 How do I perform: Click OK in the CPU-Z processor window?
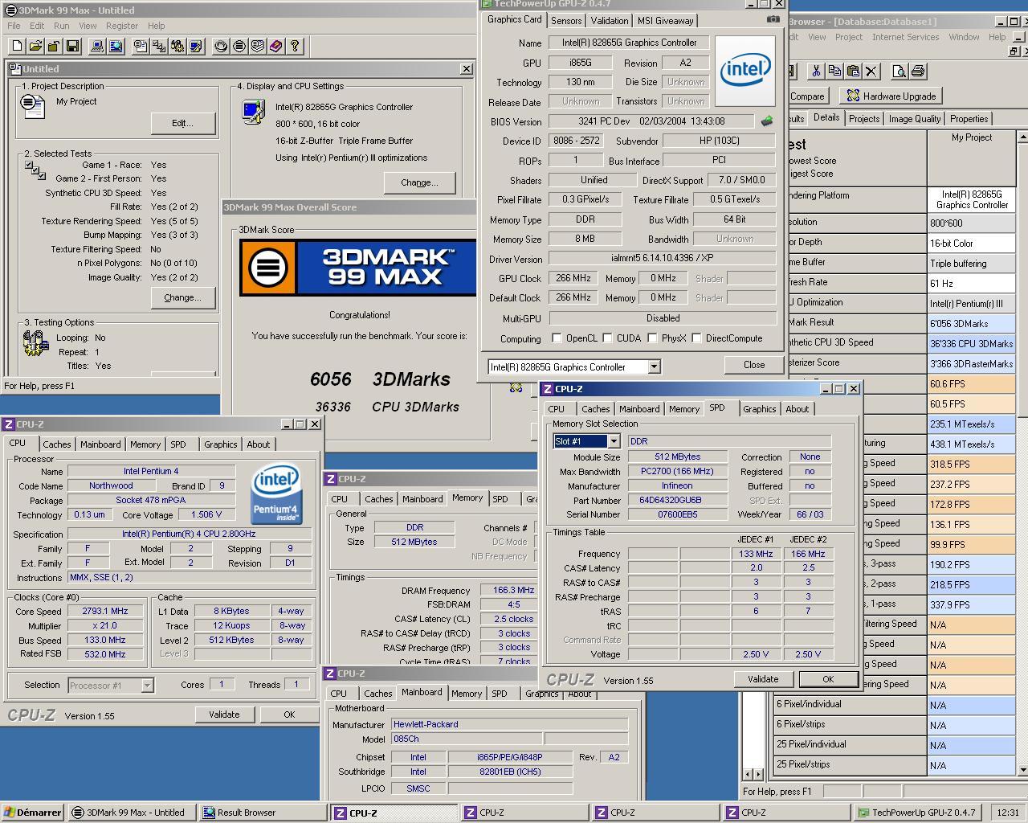[289, 714]
